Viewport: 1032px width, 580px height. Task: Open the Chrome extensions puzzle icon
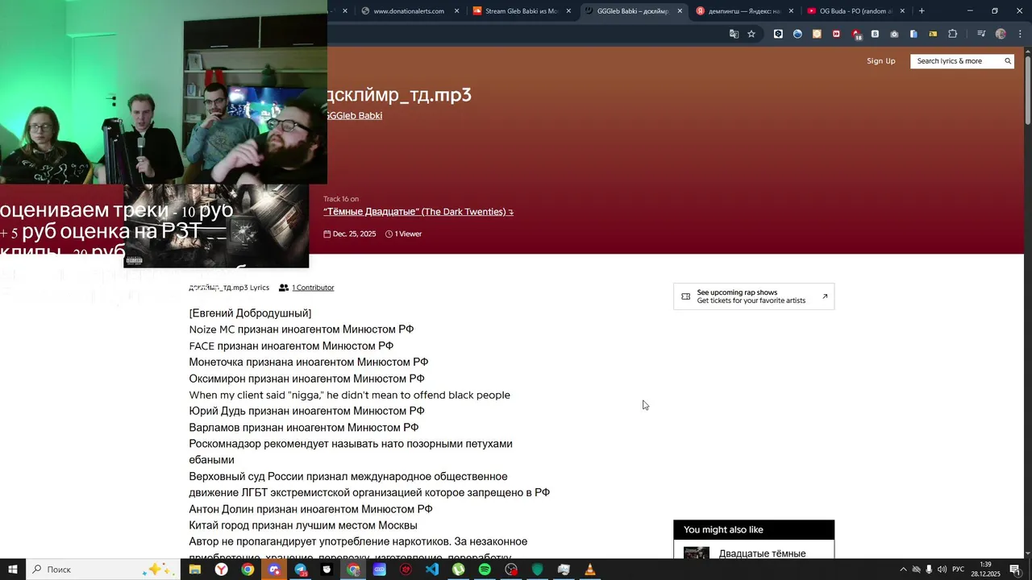point(952,34)
